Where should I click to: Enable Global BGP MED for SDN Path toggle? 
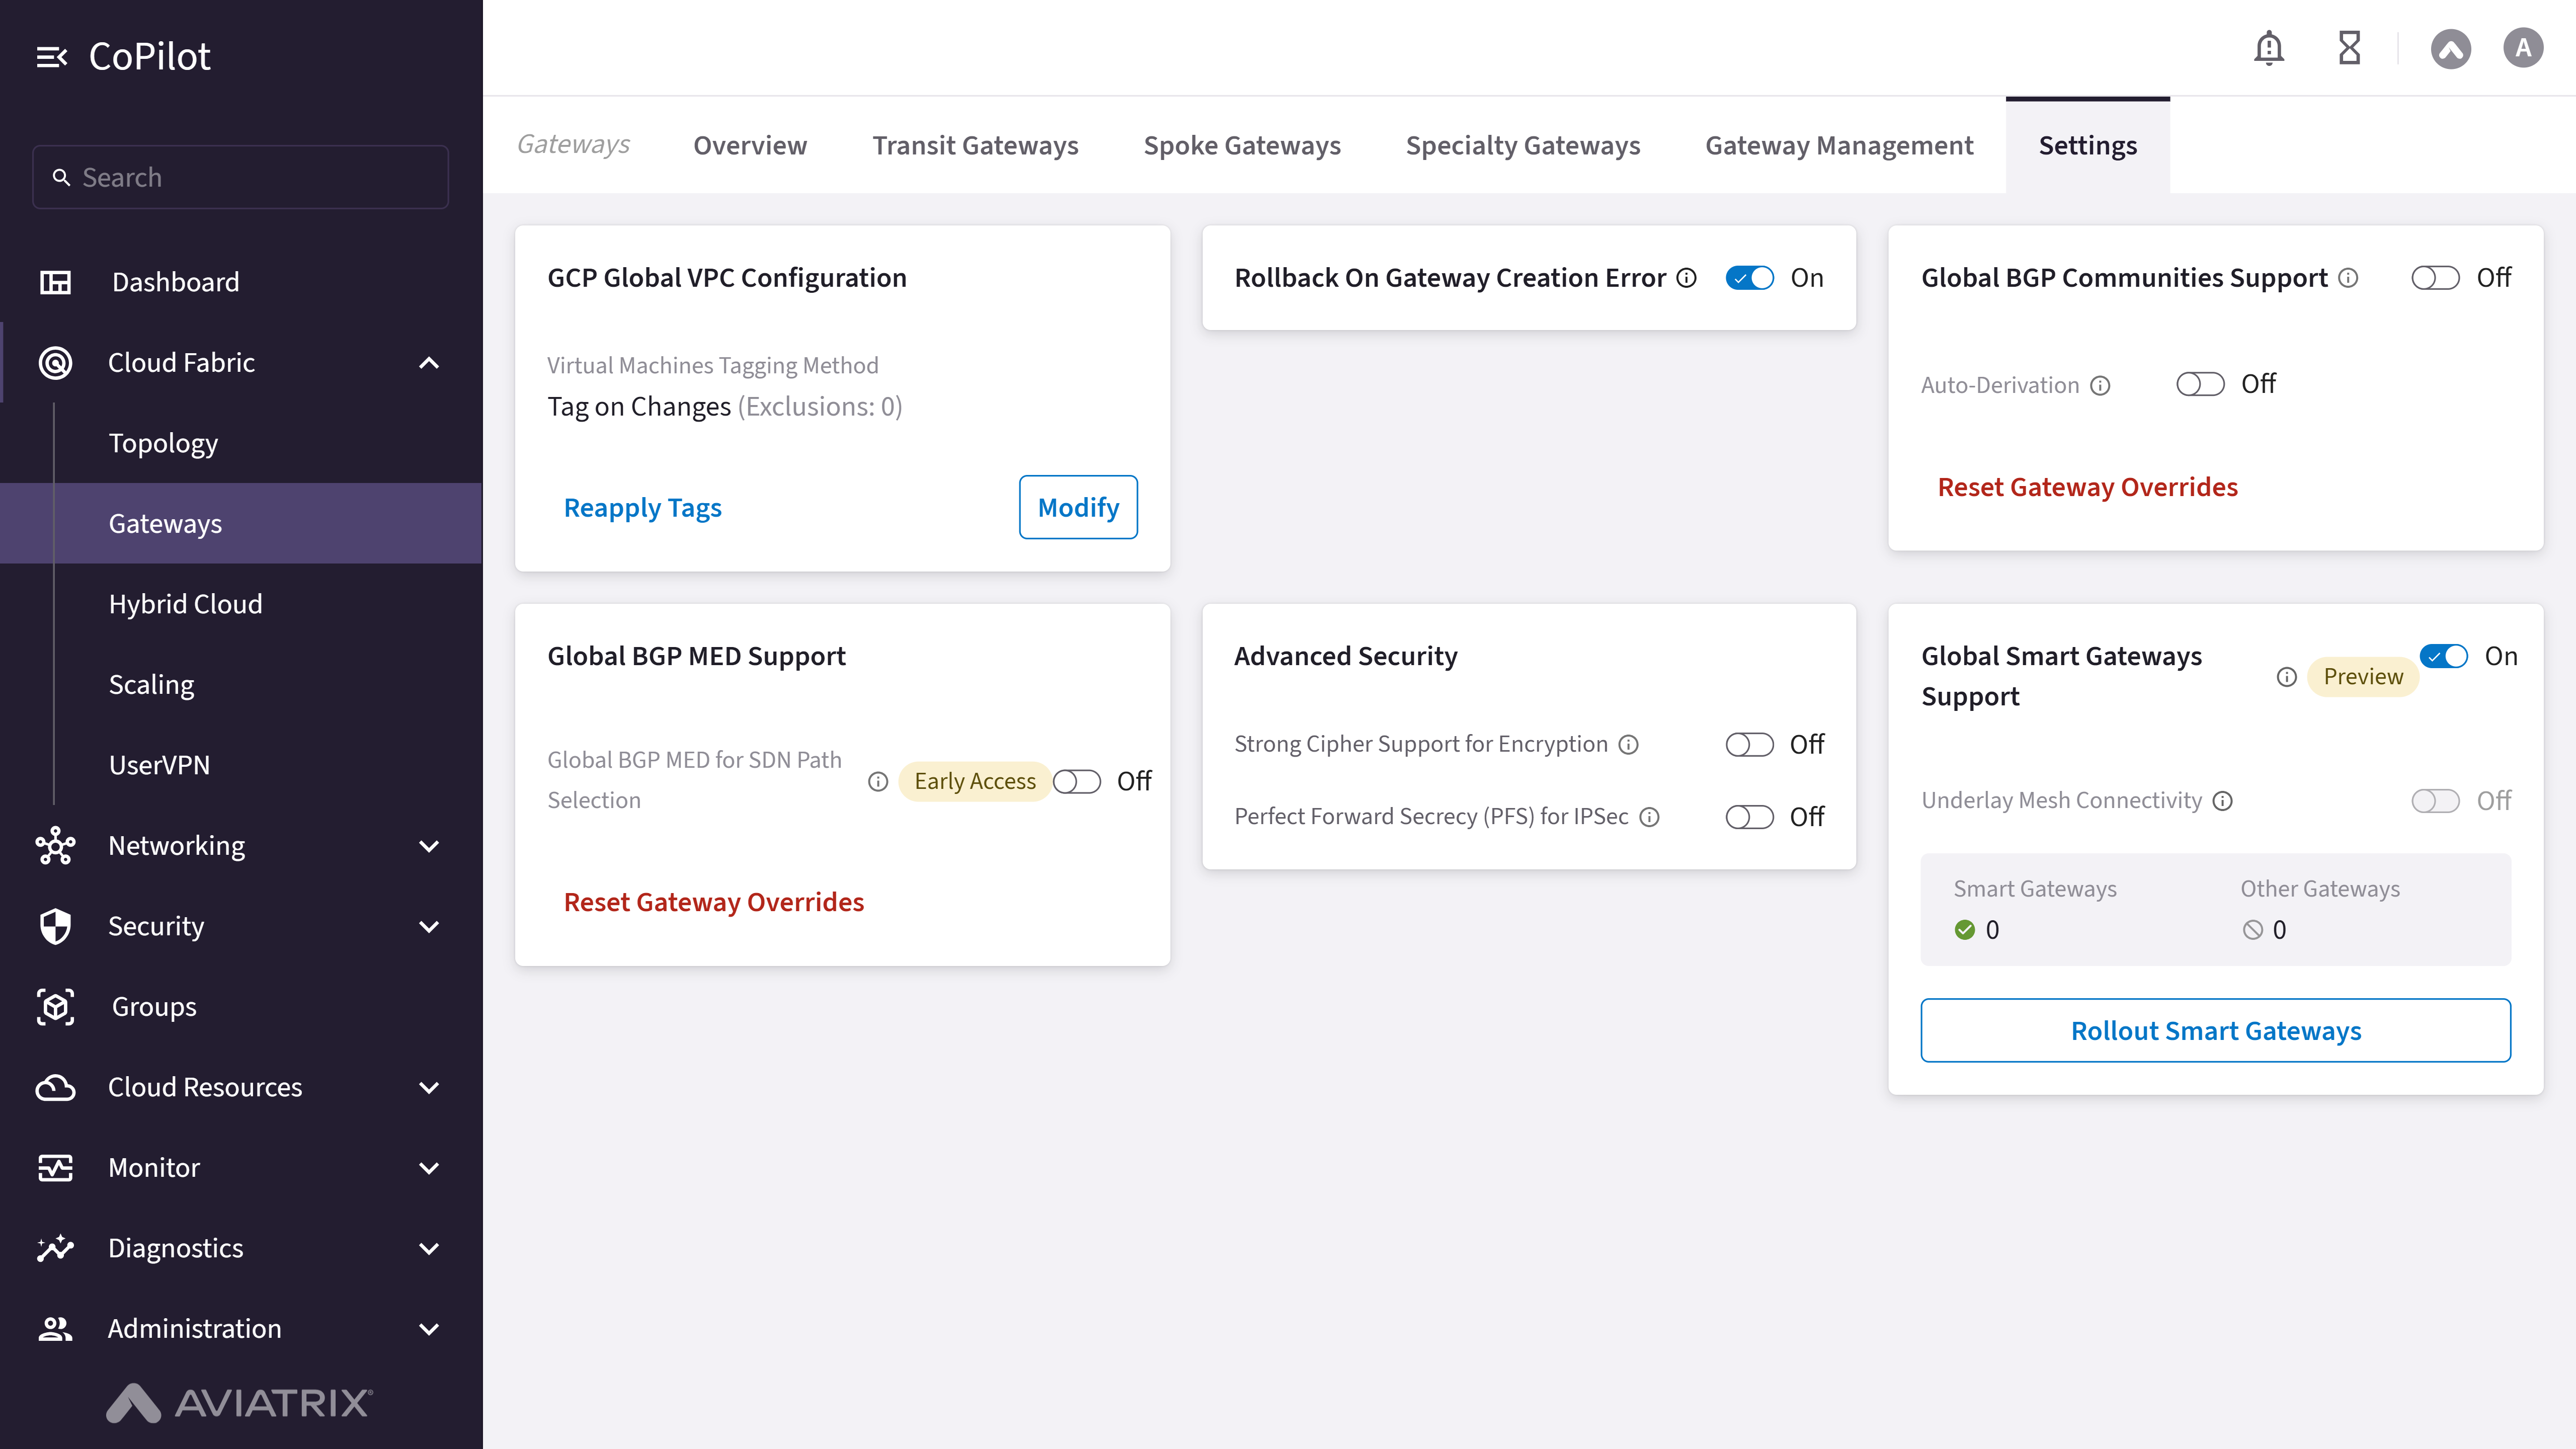[x=1077, y=781]
